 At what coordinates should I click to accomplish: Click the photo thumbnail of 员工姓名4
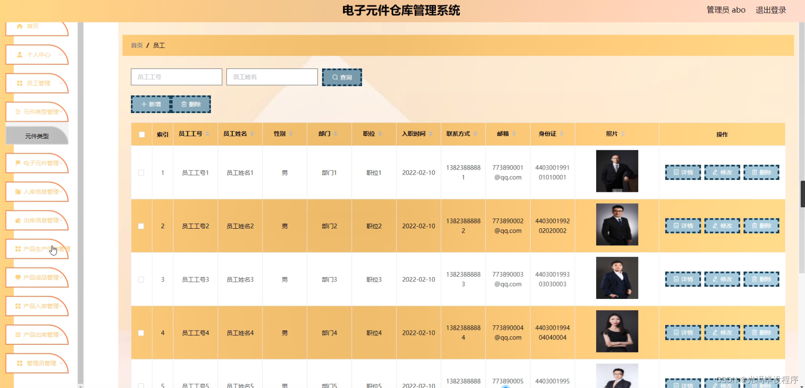pyautogui.click(x=617, y=331)
